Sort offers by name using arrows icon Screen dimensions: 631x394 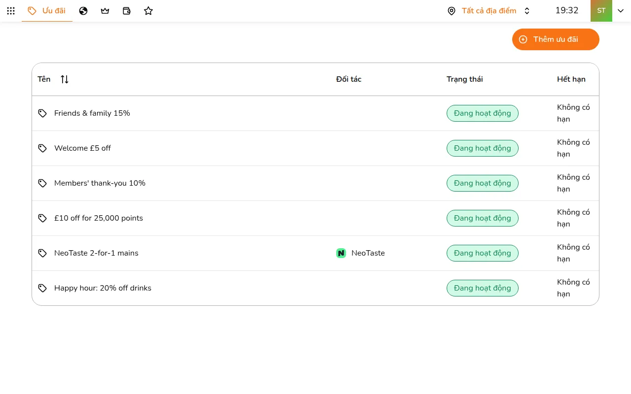(65, 79)
